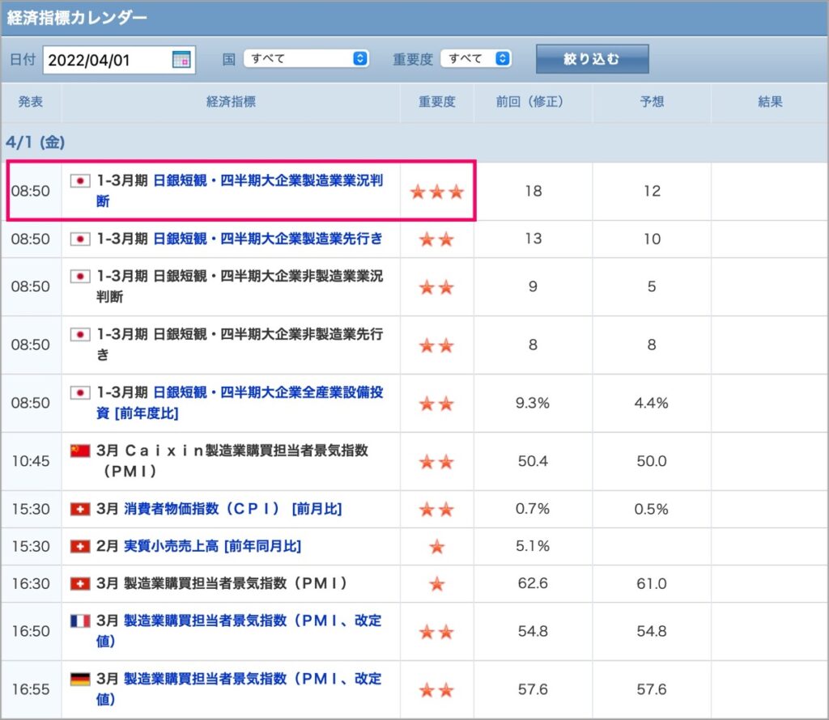Screen dimensions: 829x720
Task: Click the 発表 column header
Action: [31, 101]
